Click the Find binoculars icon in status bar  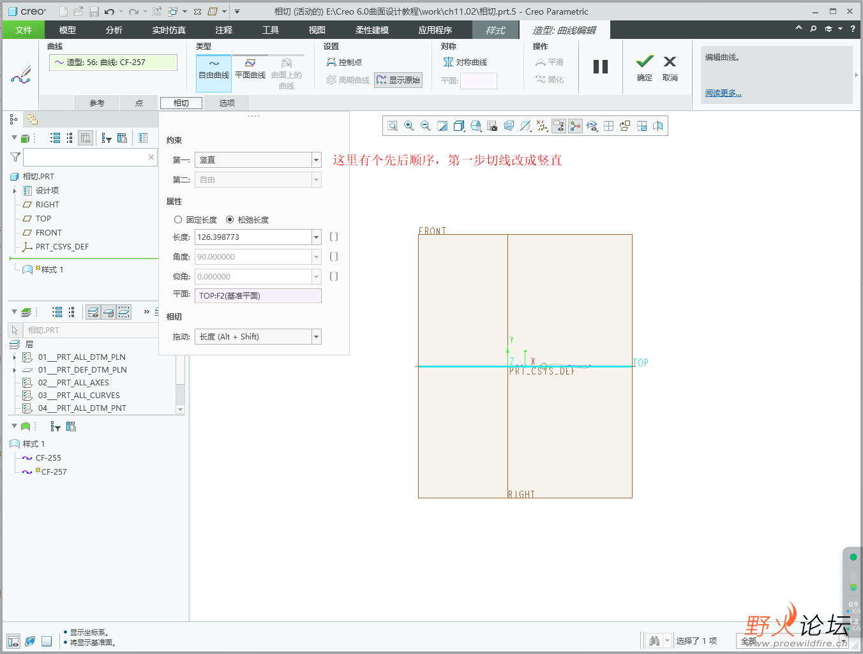tap(654, 641)
